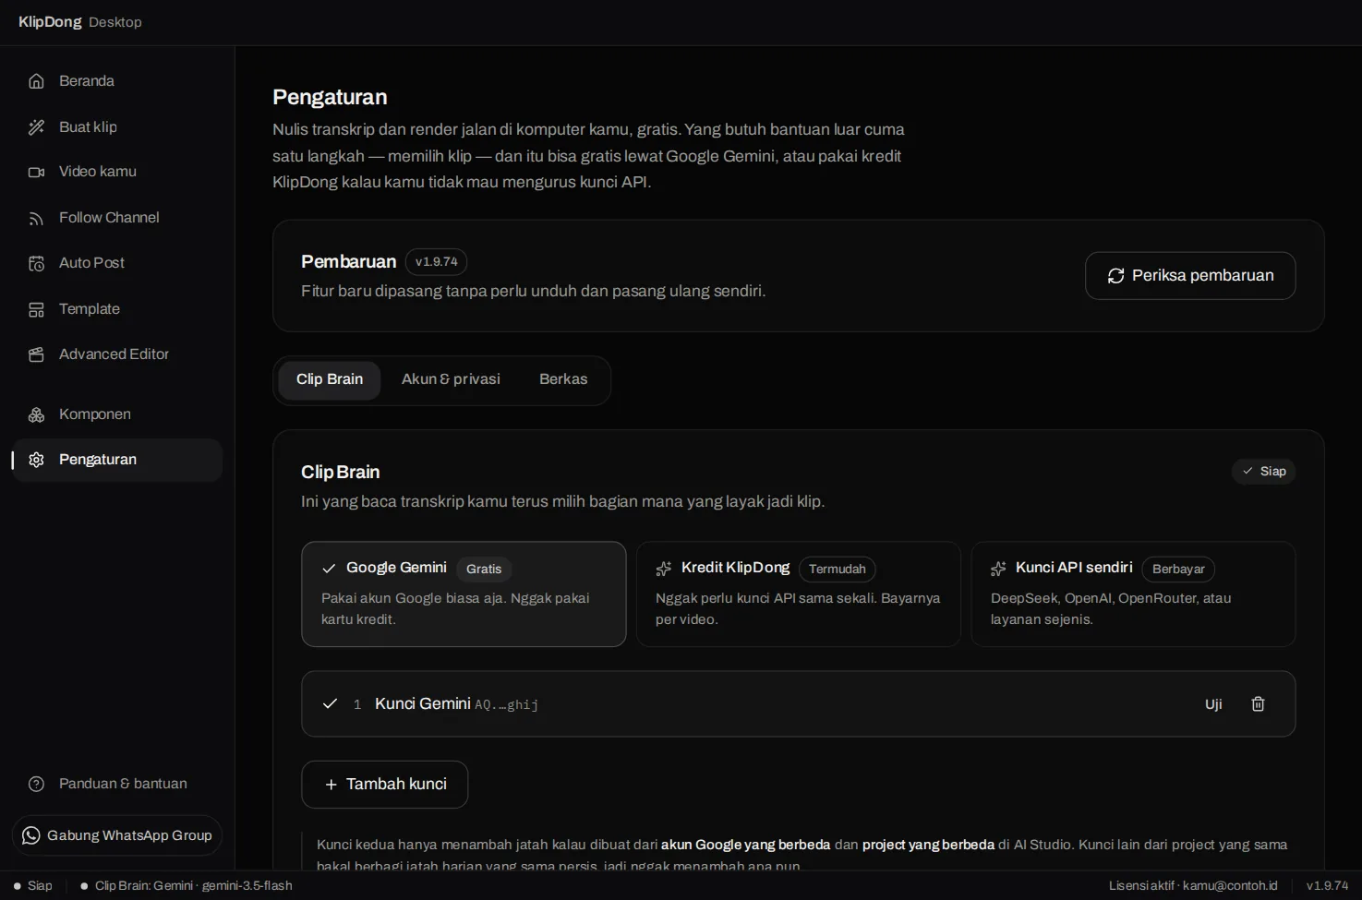This screenshot has height=900, width=1362.
Task: Go to Beranda in the sidebar
Action: (x=117, y=81)
